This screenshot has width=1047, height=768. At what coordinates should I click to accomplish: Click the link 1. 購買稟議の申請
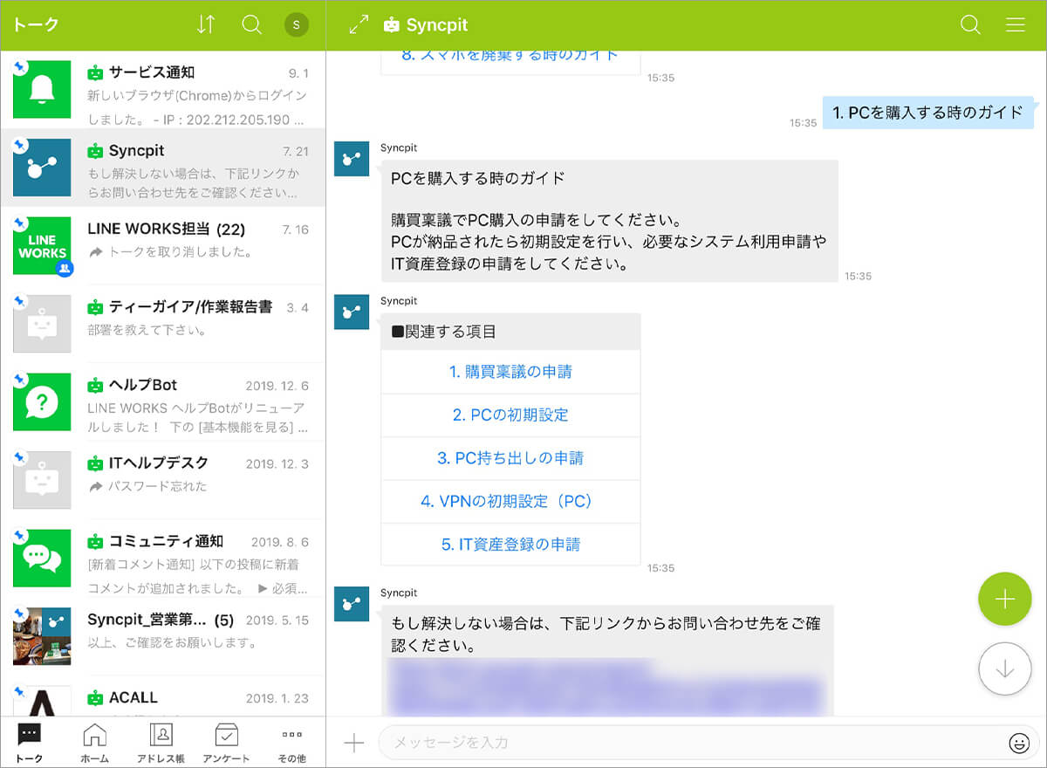click(x=510, y=372)
